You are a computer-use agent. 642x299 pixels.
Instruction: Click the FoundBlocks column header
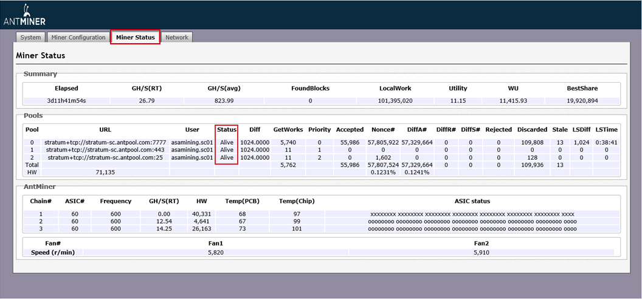[310, 88]
